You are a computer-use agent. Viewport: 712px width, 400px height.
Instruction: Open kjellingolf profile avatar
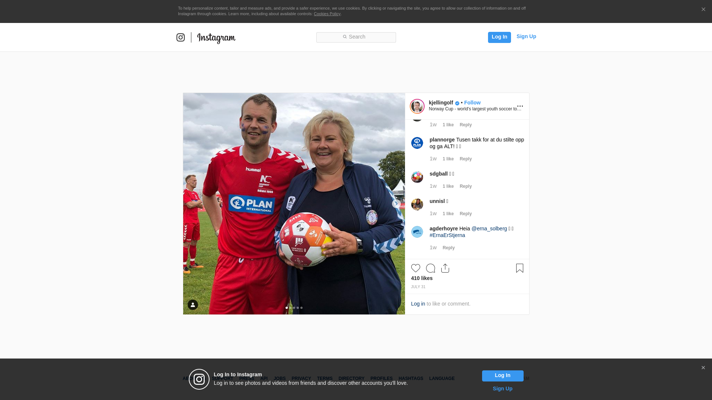417,106
